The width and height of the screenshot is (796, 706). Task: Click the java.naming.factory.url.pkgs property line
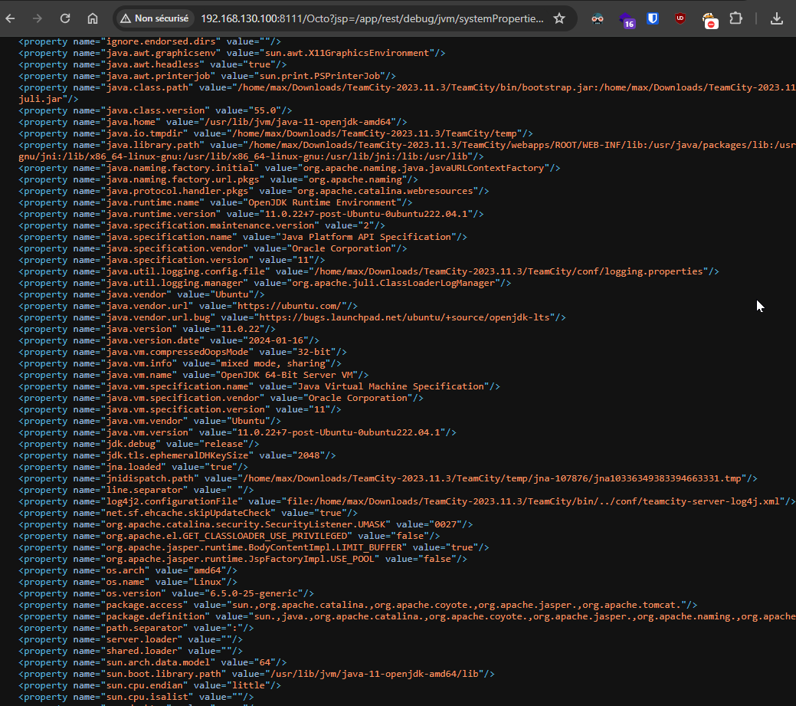pos(218,179)
